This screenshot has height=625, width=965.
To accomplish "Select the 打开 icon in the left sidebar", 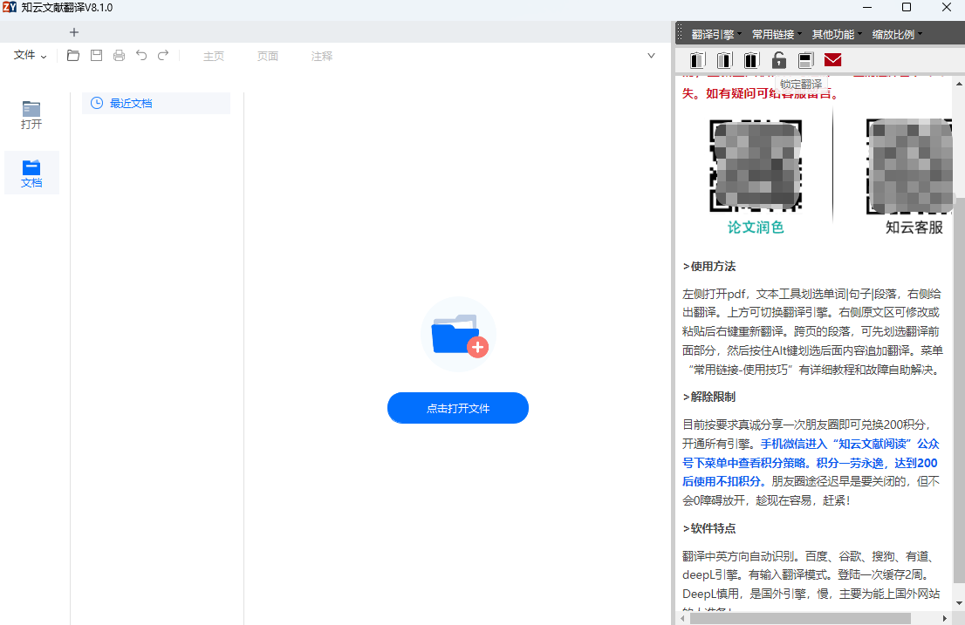I will (x=31, y=114).
